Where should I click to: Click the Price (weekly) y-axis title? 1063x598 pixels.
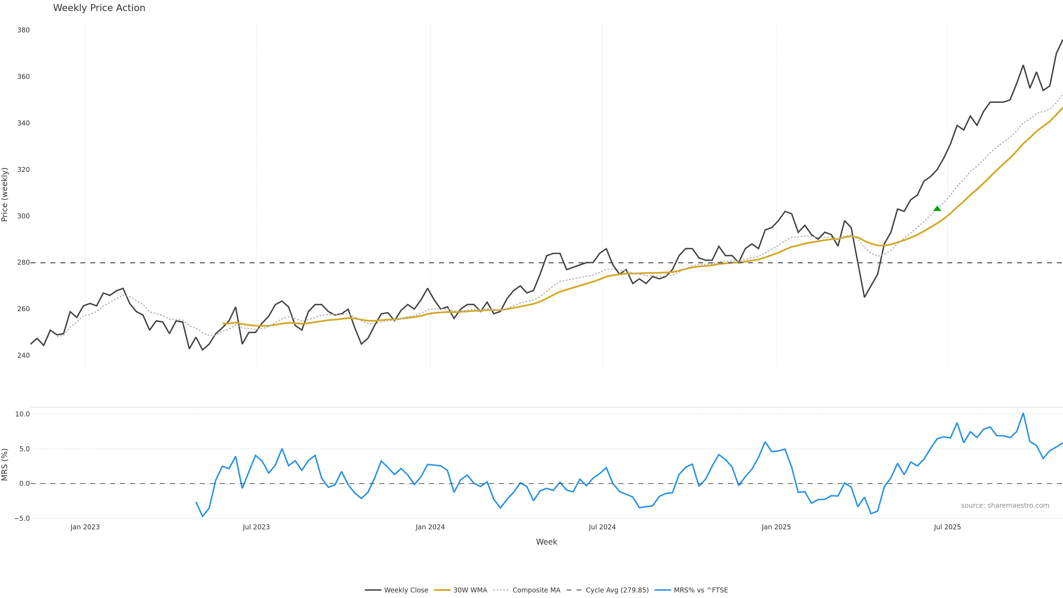click(5, 194)
